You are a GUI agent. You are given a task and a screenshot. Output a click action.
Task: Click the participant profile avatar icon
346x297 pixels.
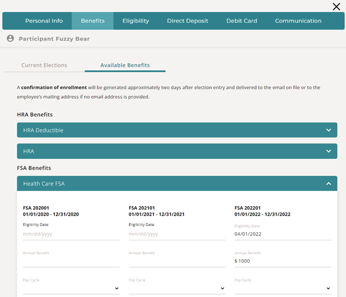(x=10, y=39)
